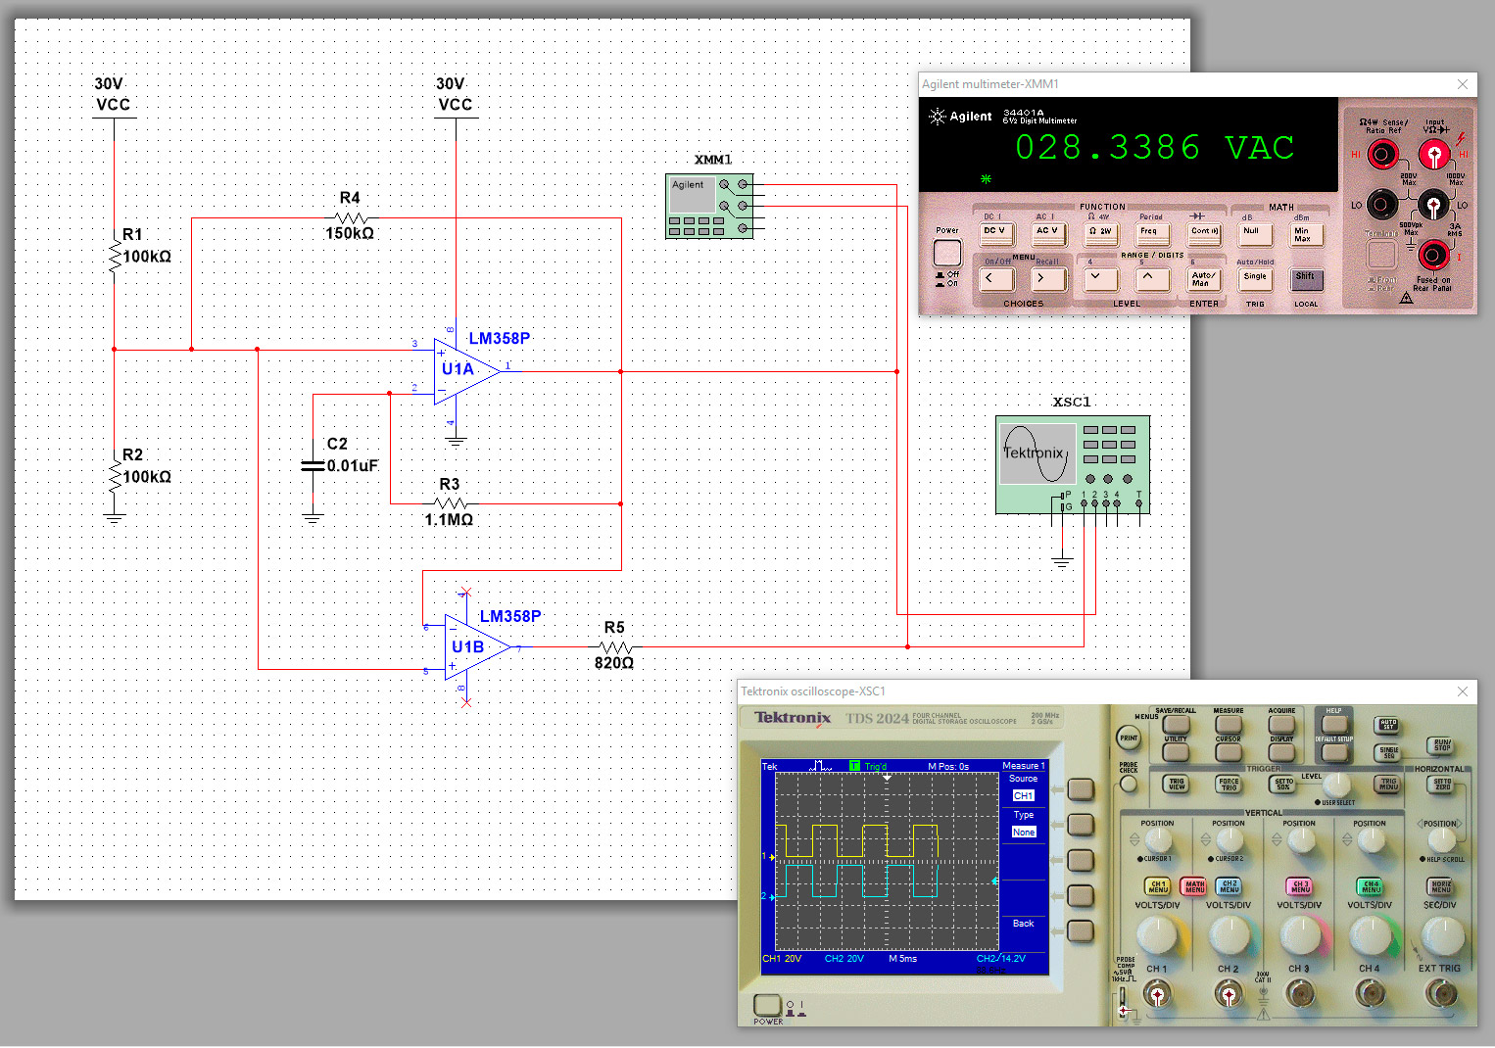The height and width of the screenshot is (1048, 1495).
Task: Click the oscilloscope EXT TRIG connector
Action: point(1440,995)
